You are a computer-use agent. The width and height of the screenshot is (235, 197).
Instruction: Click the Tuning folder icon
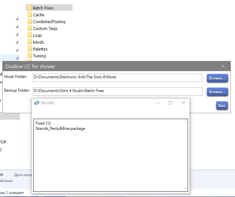(x=30, y=56)
